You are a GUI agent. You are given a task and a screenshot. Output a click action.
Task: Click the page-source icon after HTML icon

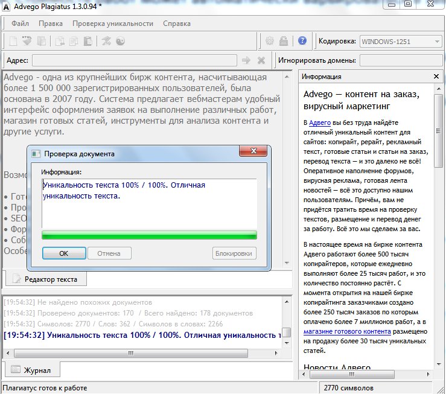click(42, 41)
